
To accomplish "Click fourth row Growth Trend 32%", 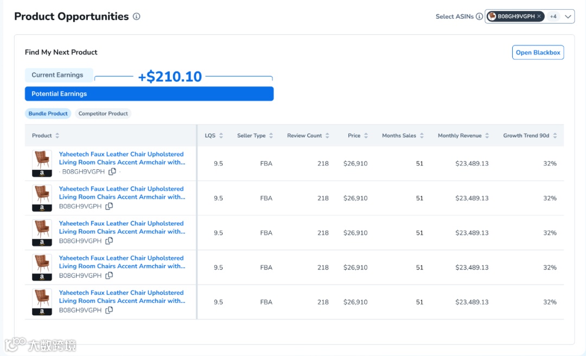I will tap(550, 268).
